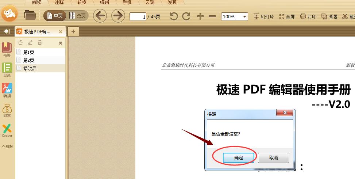Open the 阅读 menu tab
This screenshot has height=179, width=355.
(37, 3)
